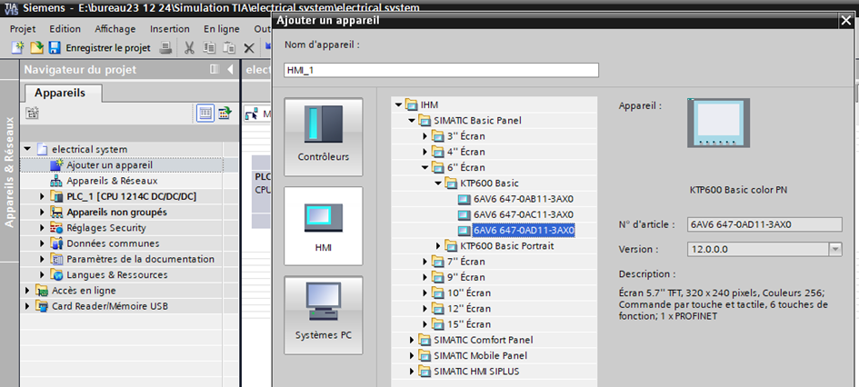Expand the KTP600 Basic Portrait folder
859x387 pixels.
439,246
